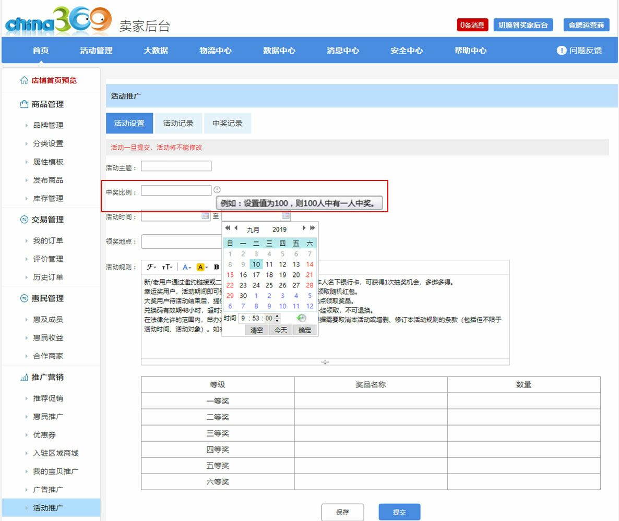
Task: Open 物流中心 in the top navigation
Action: 215,51
